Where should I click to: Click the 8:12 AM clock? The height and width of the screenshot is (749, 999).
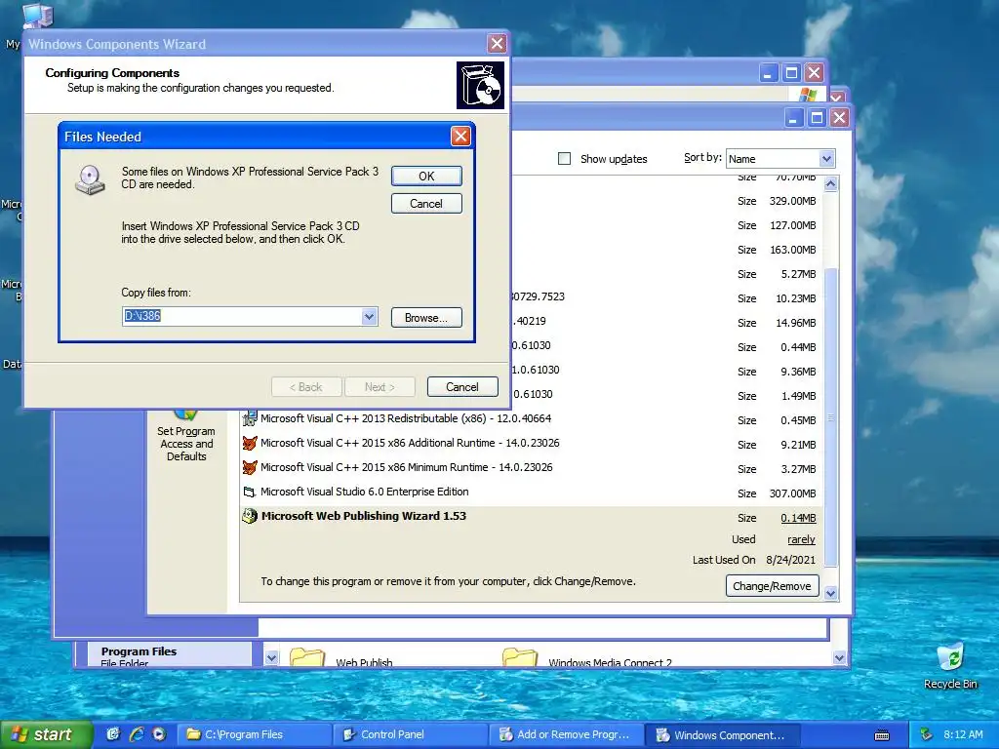[963, 735]
